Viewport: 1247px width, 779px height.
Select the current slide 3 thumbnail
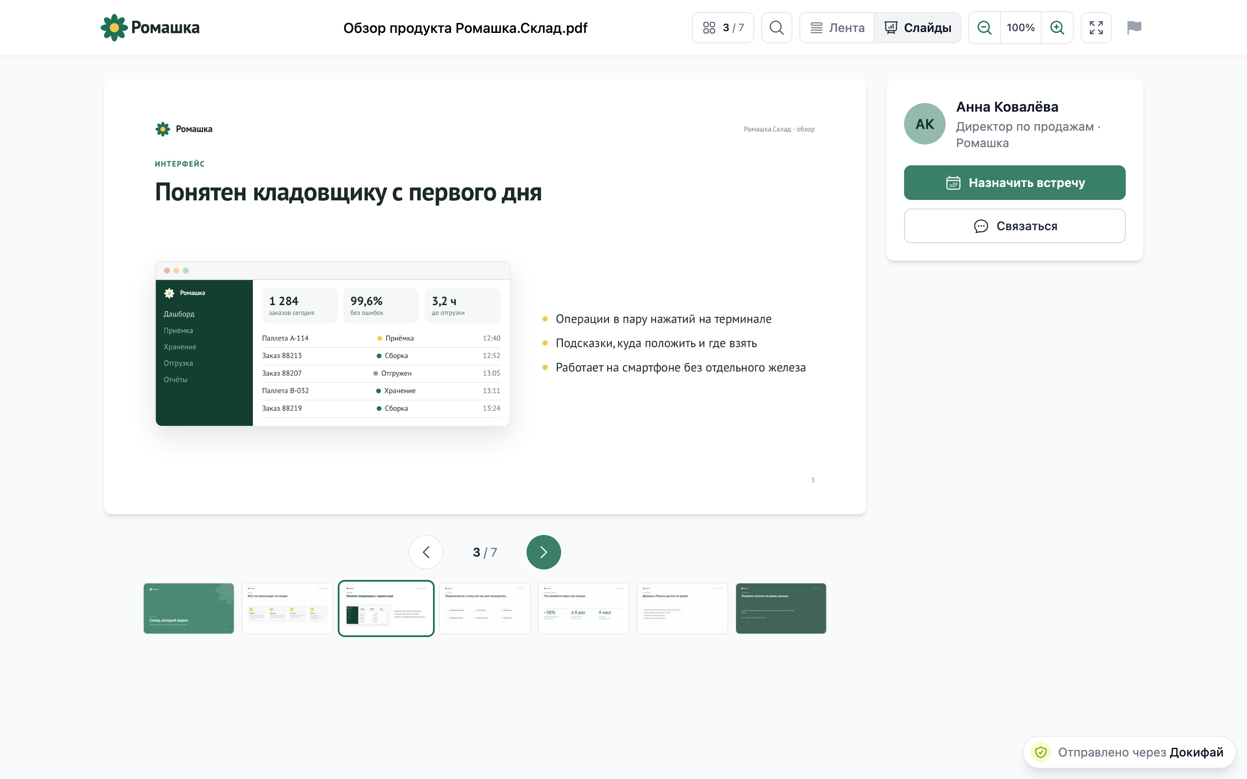click(386, 608)
